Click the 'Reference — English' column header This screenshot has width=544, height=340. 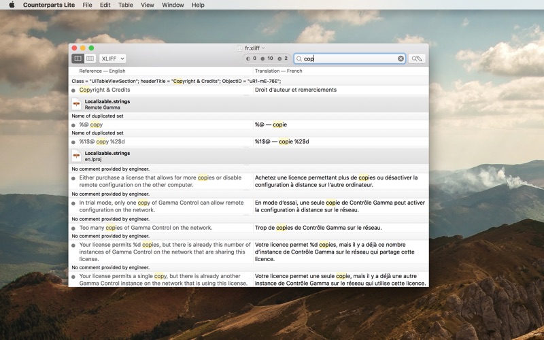(x=102, y=71)
